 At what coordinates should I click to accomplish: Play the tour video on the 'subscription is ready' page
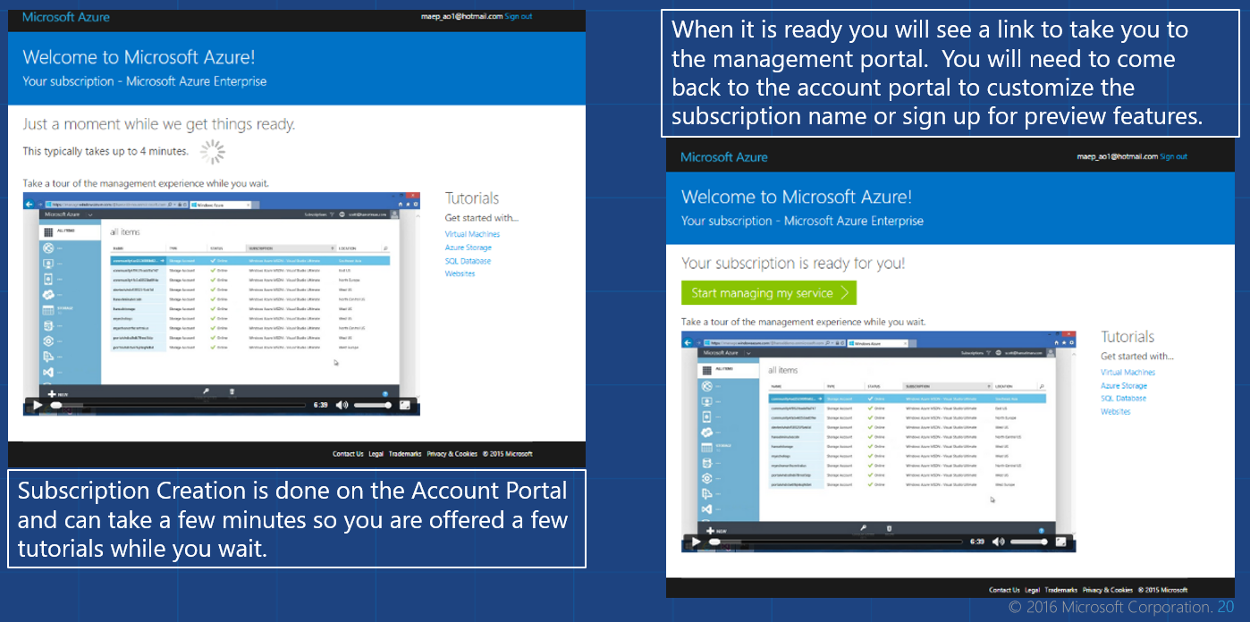pos(695,542)
